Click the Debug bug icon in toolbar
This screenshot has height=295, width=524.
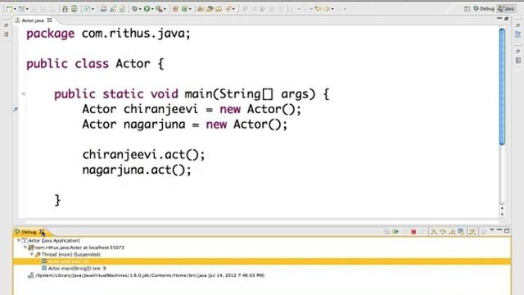click(134, 9)
